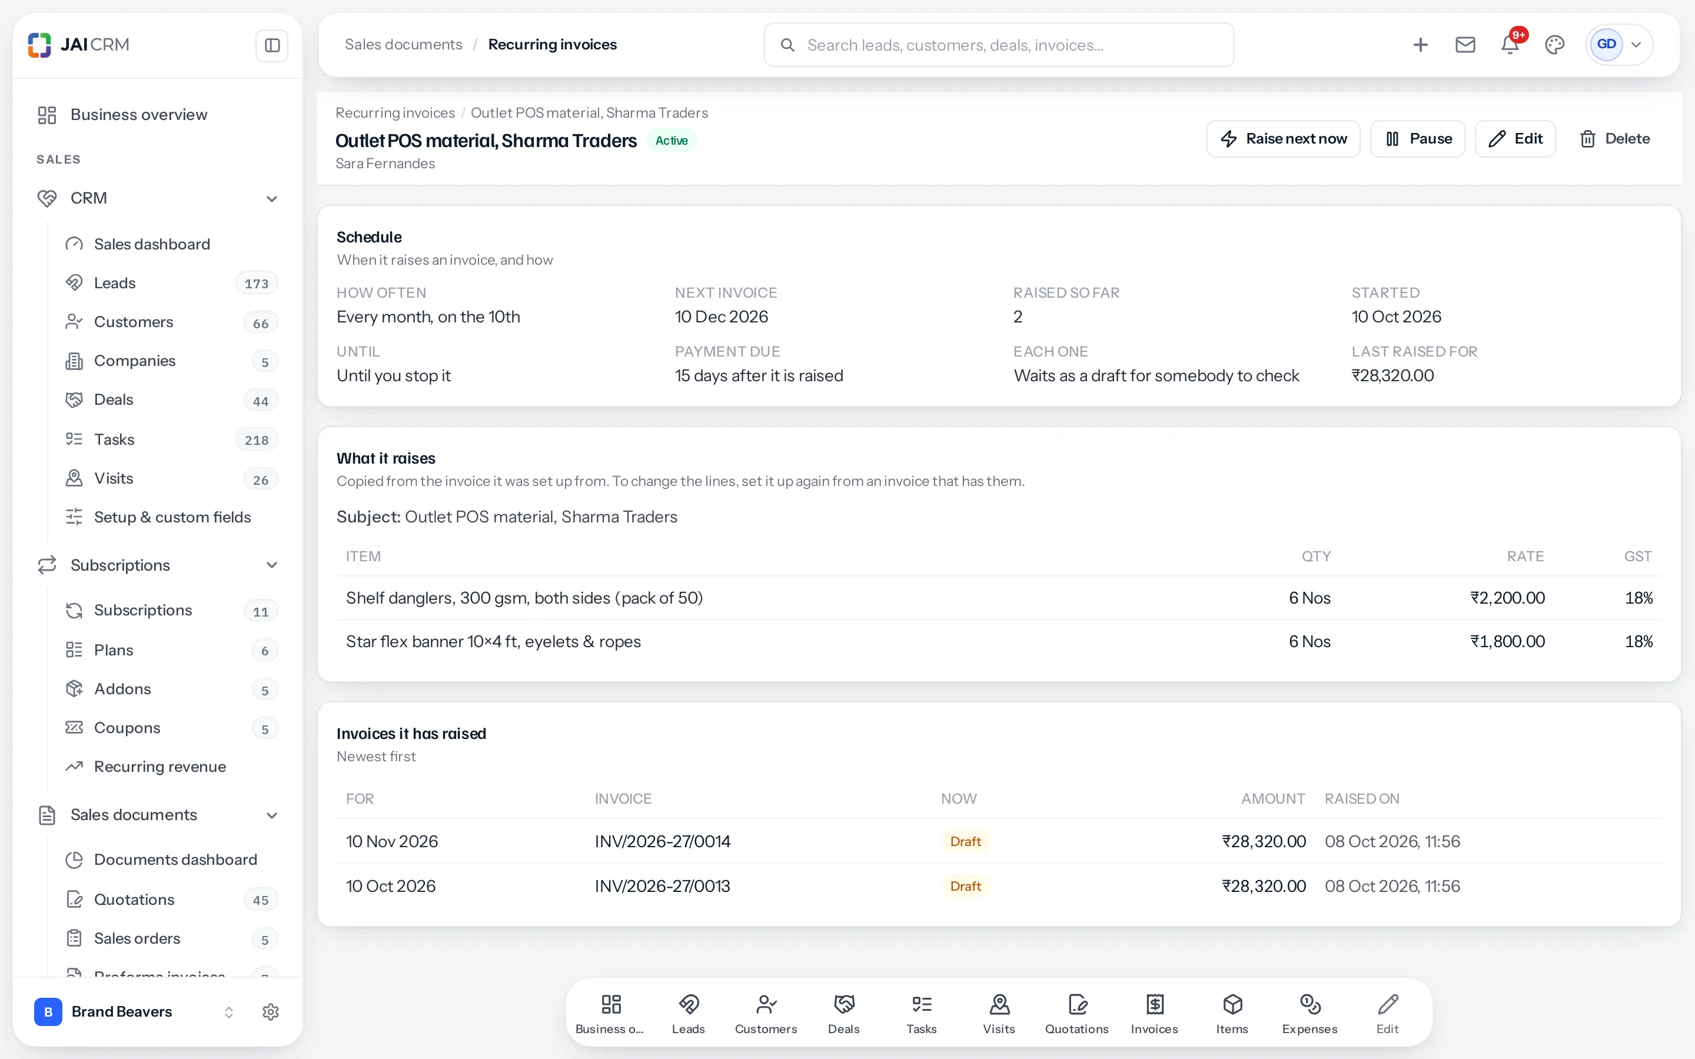This screenshot has width=1695, height=1059.
Task: Click Business overview icon in bottom dock
Action: (611, 1013)
